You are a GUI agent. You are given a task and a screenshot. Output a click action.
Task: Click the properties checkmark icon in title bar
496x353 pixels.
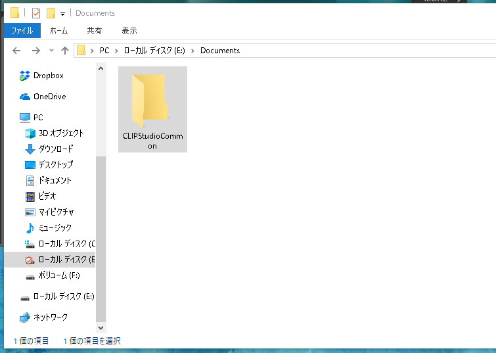click(36, 12)
